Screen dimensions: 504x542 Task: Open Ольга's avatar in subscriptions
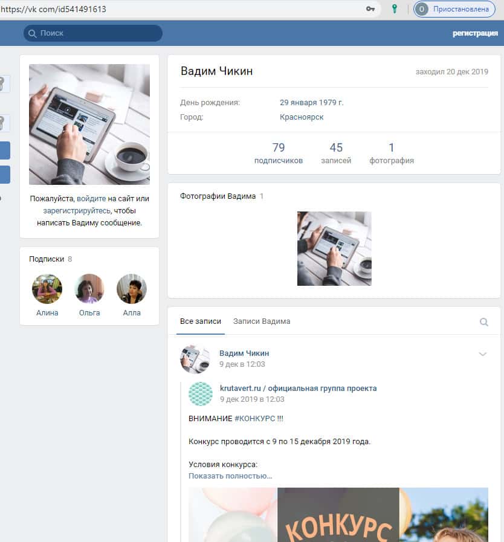coord(89,289)
